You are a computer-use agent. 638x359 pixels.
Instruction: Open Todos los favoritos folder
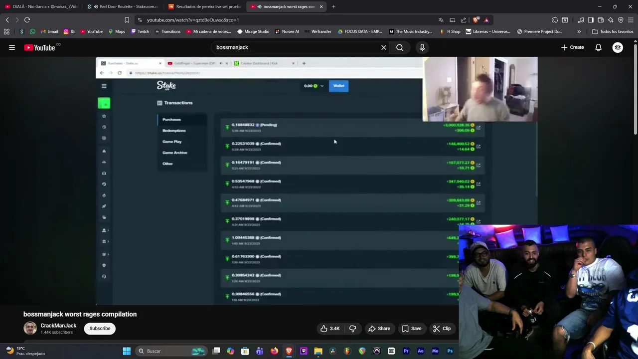[x=613, y=31]
